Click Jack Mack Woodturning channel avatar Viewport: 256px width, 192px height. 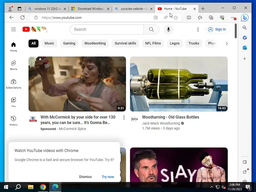(x=134, y=119)
